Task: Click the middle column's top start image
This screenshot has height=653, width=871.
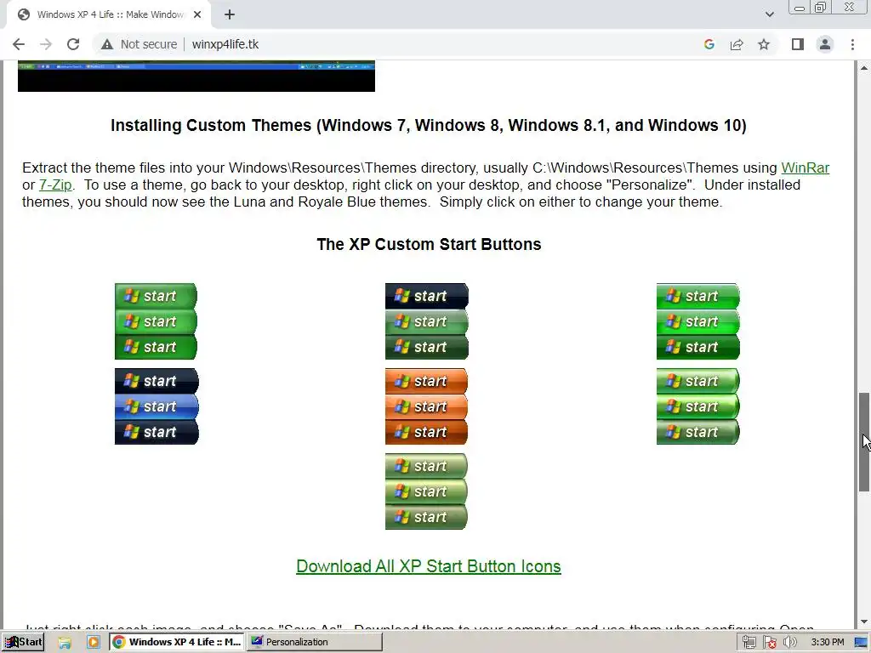Action: (x=427, y=321)
